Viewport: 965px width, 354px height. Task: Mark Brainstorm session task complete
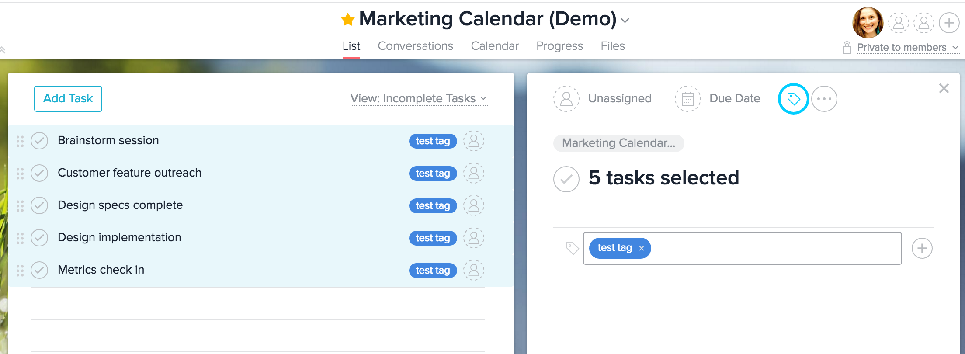coord(39,141)
